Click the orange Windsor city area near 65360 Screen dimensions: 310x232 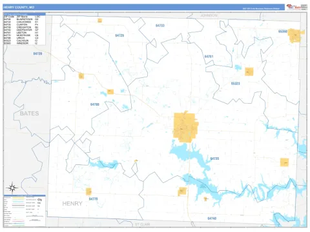[x=295, y=35]
